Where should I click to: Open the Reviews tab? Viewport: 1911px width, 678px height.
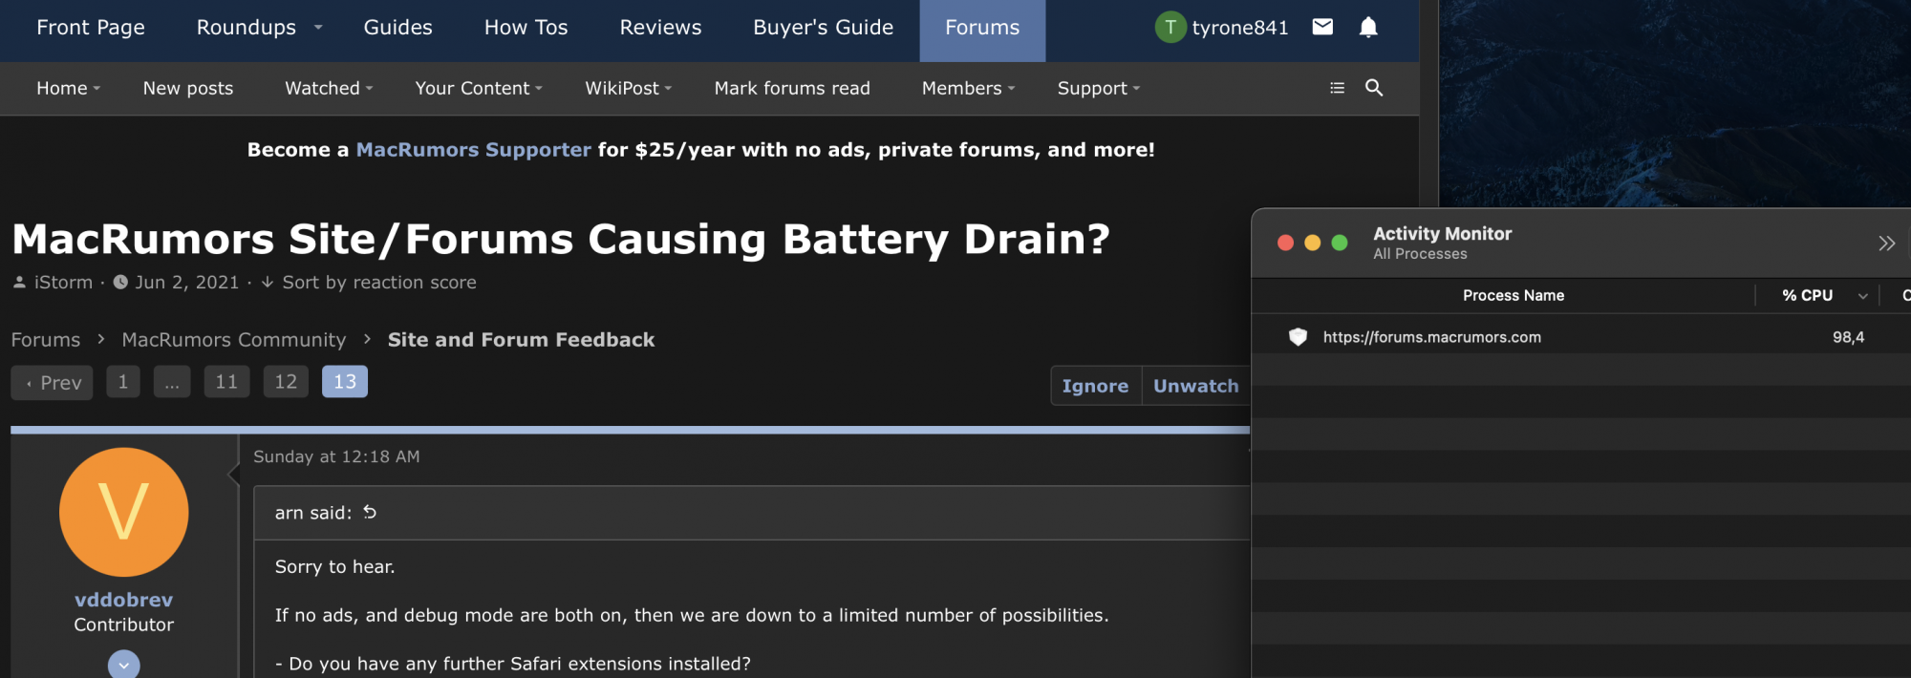pyautogui.click(x=660, y=28)
